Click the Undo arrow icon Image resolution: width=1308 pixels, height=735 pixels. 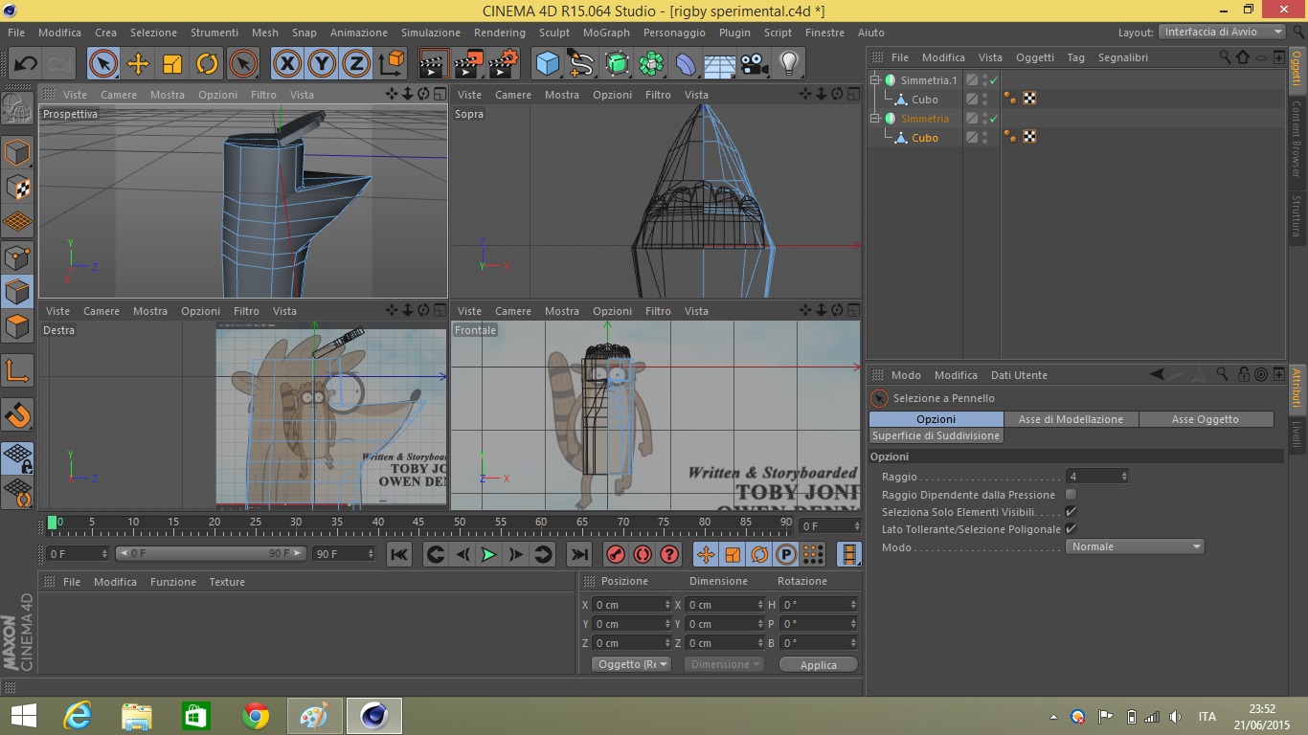point(26,64)
